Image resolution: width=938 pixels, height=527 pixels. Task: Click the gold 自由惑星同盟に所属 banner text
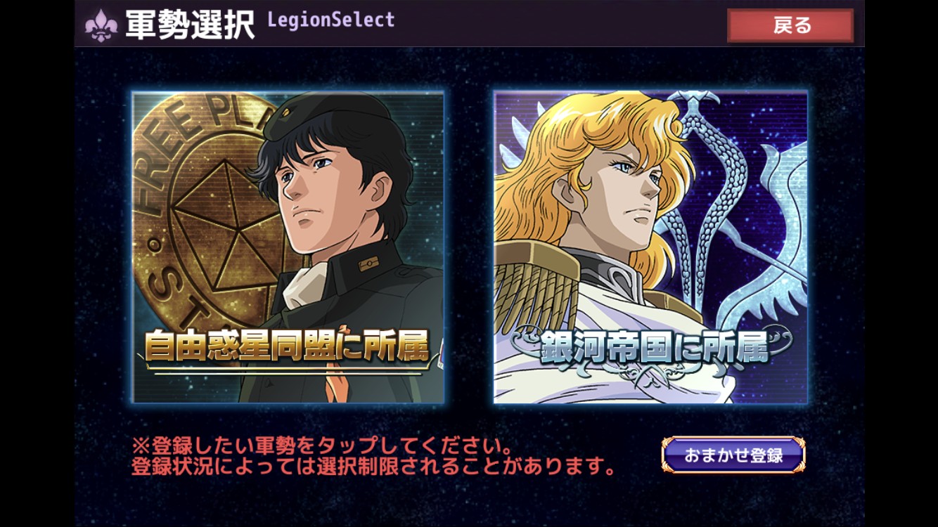click(x=287, y=346)
